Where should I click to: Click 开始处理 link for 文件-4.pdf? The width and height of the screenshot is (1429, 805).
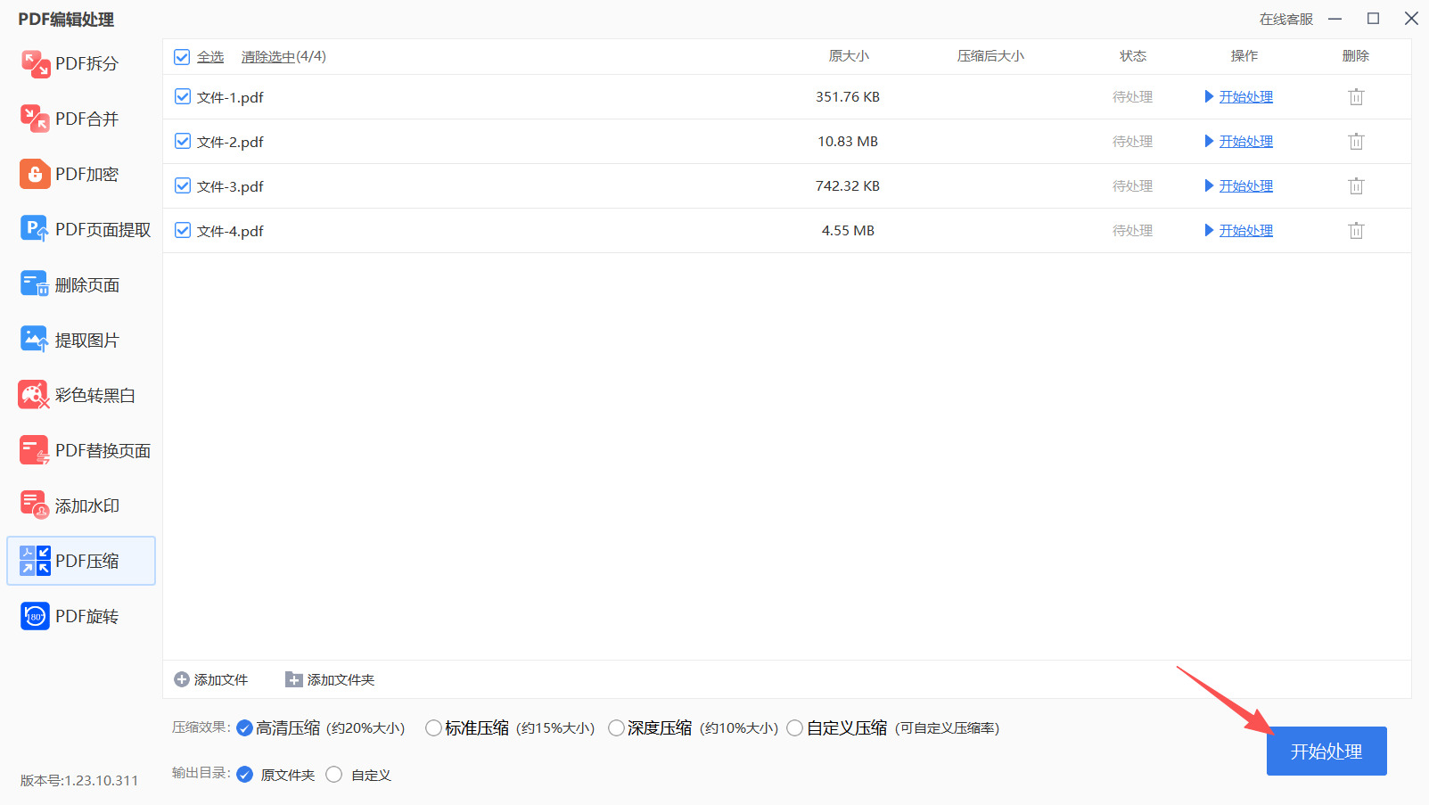coord(1246,231)
